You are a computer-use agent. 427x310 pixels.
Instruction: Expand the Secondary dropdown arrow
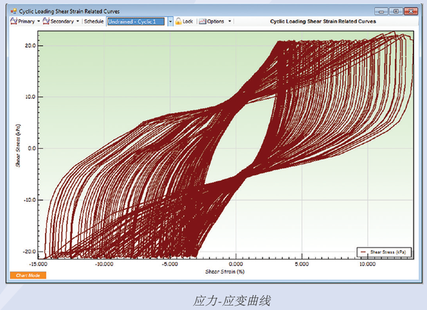78,21
